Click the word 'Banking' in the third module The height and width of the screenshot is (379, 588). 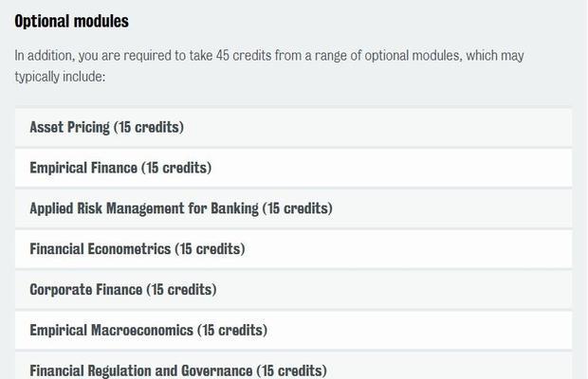click(235, 208)
